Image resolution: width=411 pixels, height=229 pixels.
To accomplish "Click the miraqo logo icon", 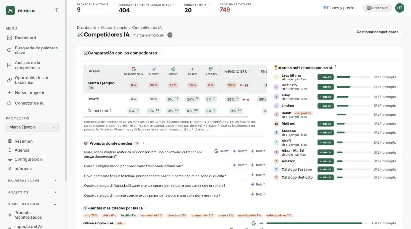I will (10, 10).
